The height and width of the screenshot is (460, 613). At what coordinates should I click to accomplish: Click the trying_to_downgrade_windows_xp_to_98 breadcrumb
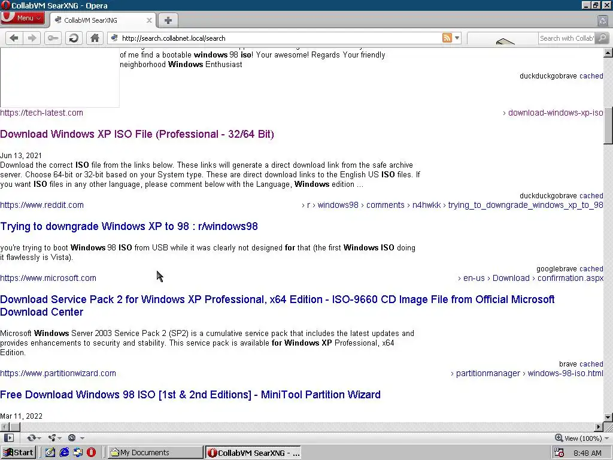point(526,205)
